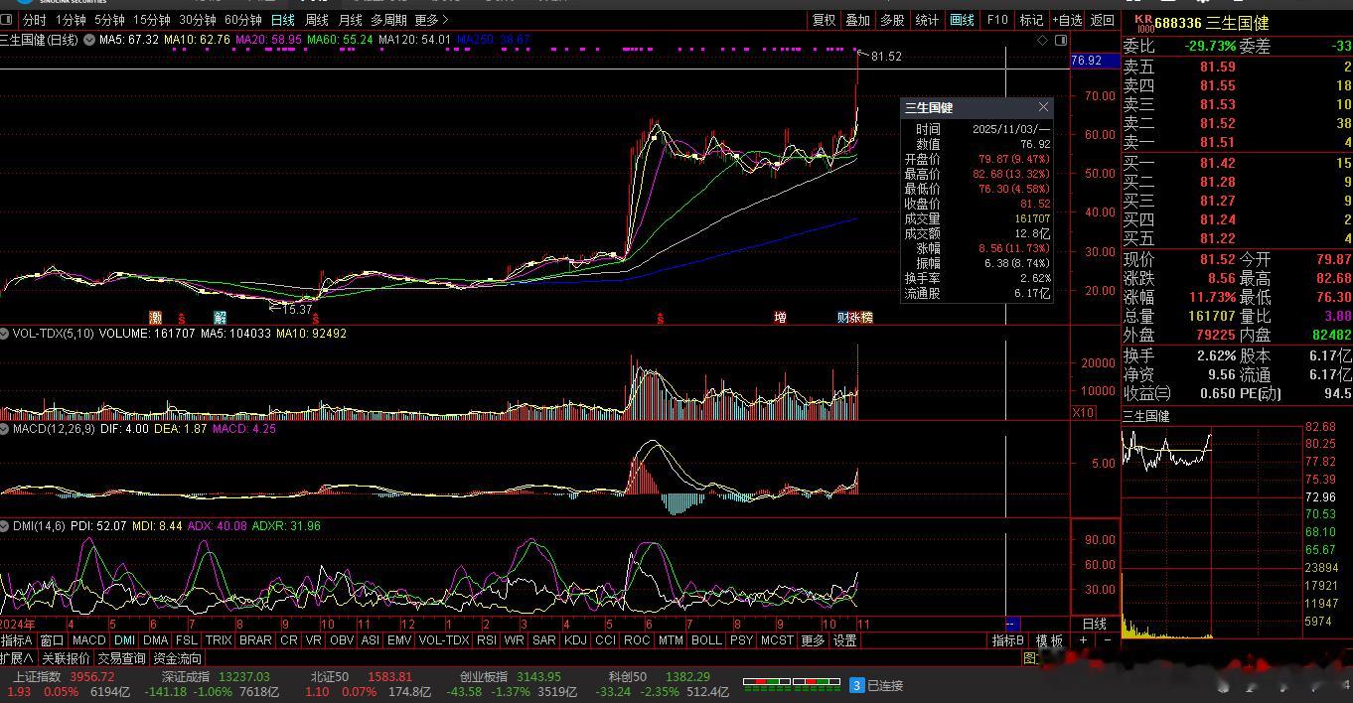Click the 返回 back button
Image resolution: width=1353 pixels, height=703 pixels.
click(1103, 20)
